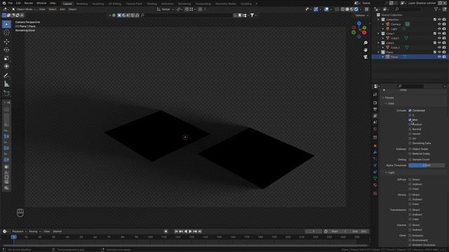Click the viewport zoom magnifier icon
The width and height of the screenshot is (449, 252).
click(366, 43)
